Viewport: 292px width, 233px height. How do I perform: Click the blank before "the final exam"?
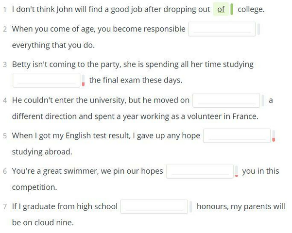tap(46, 80)
